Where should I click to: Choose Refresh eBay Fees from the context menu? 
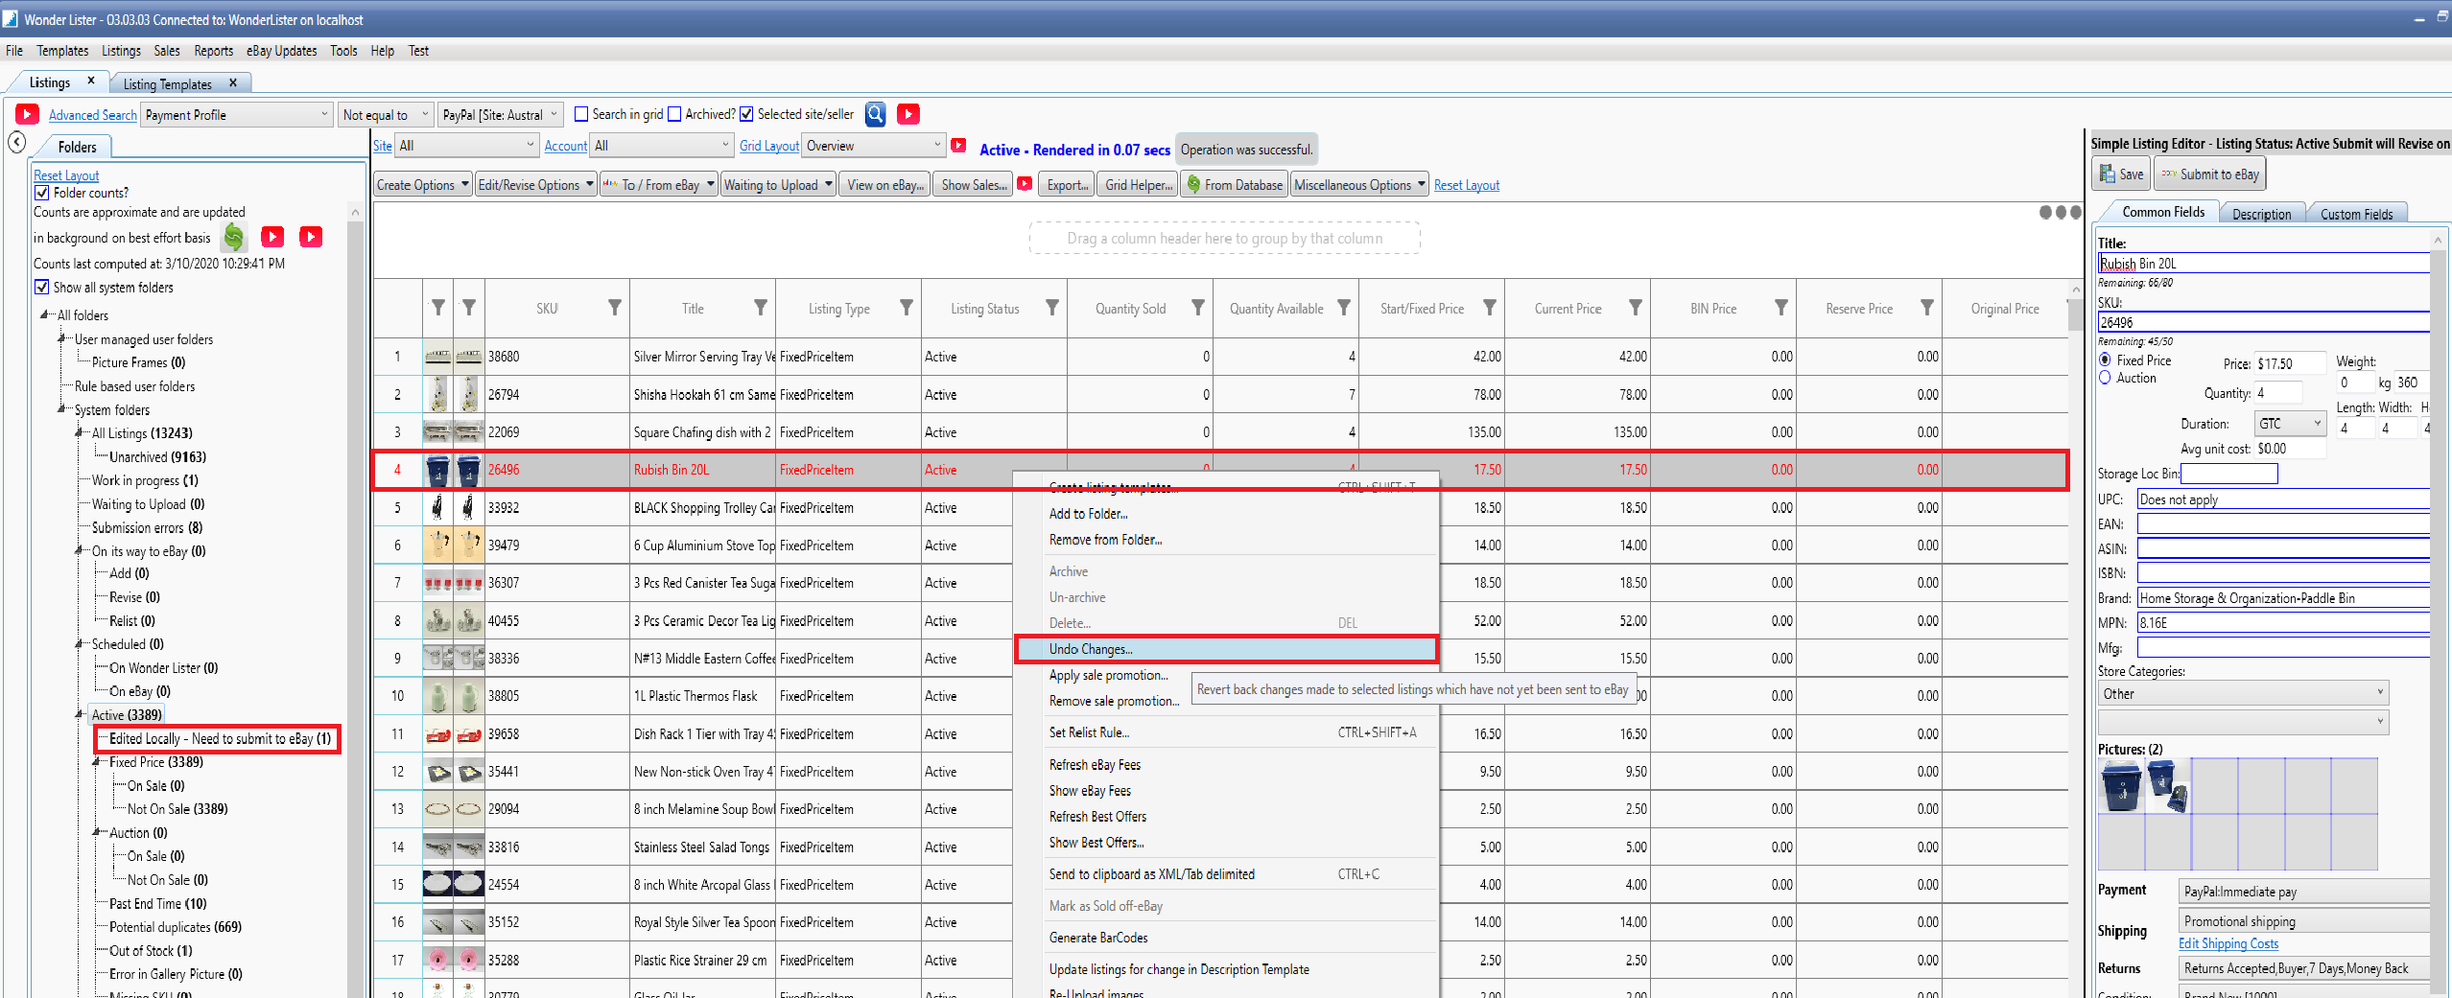(1226, 765)
